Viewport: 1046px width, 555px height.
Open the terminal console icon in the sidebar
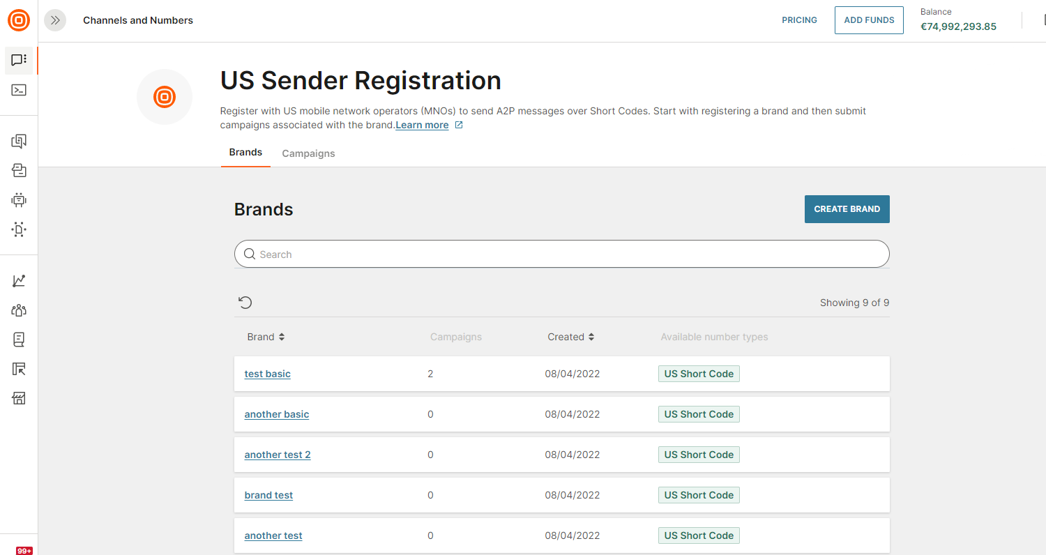19,90
